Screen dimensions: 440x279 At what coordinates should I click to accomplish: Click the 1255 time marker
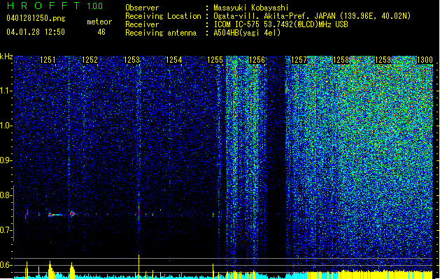tap(215, 60)
